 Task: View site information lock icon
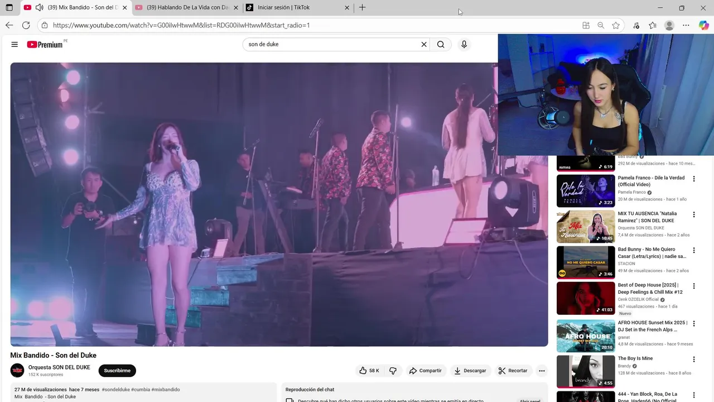(x=45, y=25)
